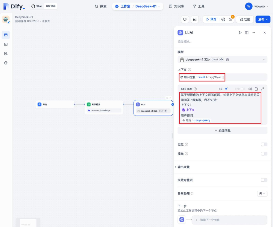This screenshot has width=273, height=227.
Task: Open the 异常处理 dropdown showing 无
Action: tap(262, 194)
